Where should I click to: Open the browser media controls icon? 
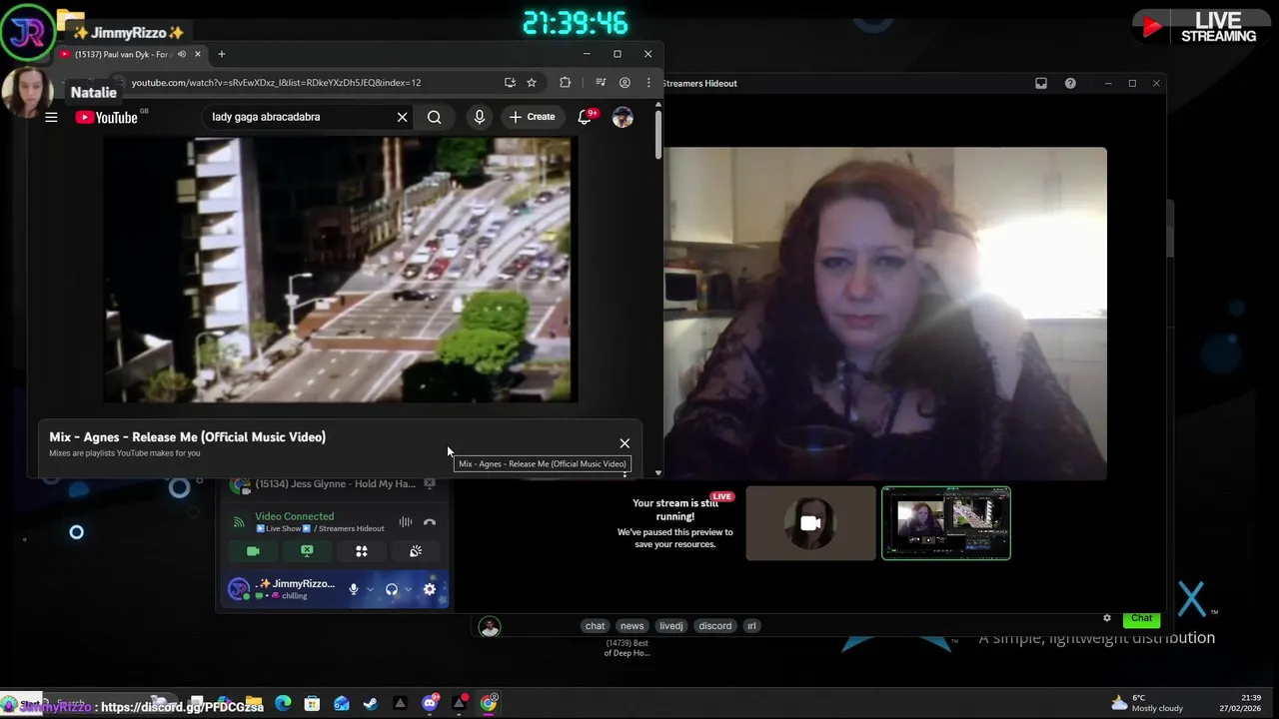(x=601, y=83)
